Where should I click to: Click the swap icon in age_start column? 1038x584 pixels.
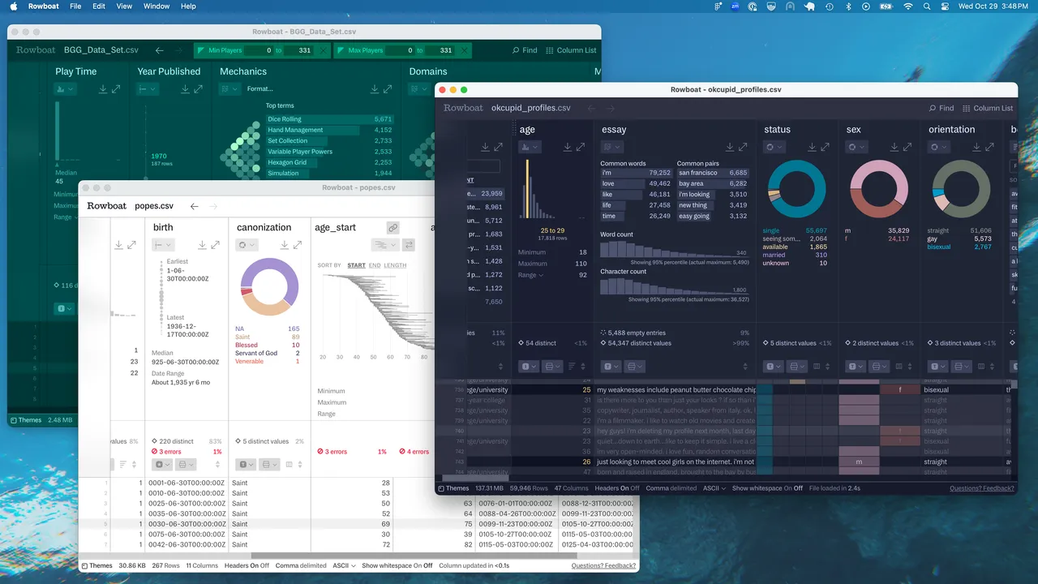click(409, 245)
